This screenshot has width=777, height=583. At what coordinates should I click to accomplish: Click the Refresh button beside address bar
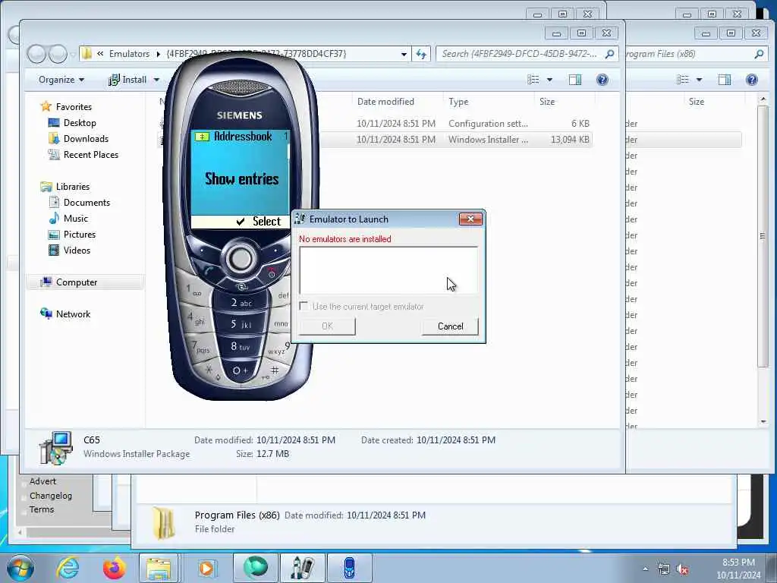(x=421, y=54)
